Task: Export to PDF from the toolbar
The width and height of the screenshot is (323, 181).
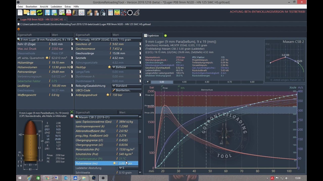Action: [68, 12]
